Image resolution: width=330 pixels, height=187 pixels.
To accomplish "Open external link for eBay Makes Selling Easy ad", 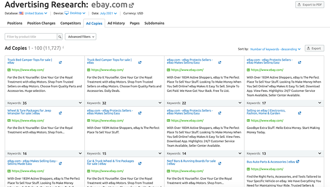I will pyautogui.click(x=60, y=164).
